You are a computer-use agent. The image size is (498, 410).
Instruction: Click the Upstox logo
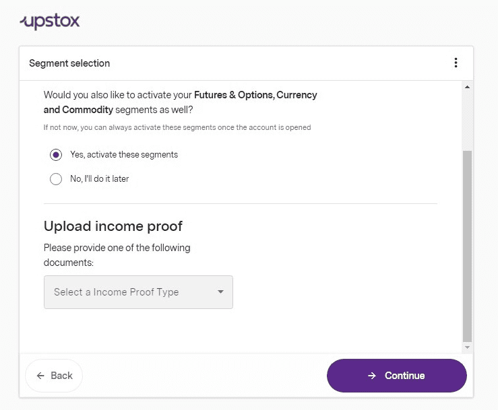50,22
